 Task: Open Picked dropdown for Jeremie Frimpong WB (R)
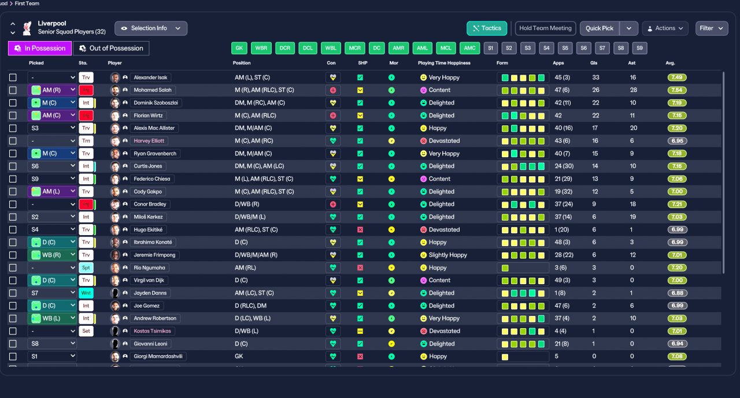(53, 255)
